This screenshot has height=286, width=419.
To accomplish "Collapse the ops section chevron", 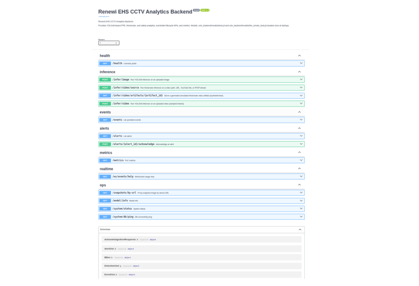I will coord(299,185).
